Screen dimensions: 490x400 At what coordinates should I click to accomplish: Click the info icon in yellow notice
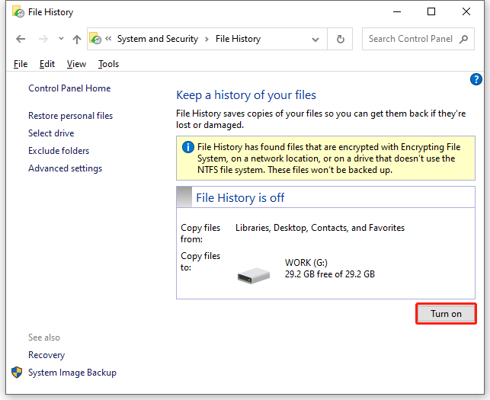(x=187, y=146)
